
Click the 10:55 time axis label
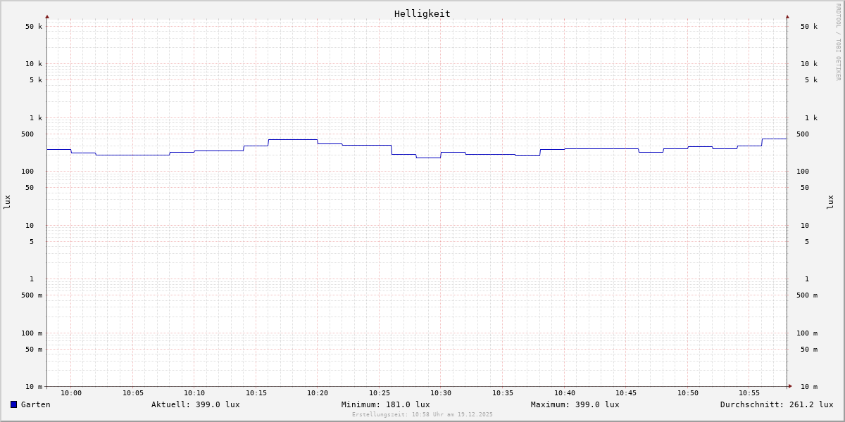coord(749,393)
